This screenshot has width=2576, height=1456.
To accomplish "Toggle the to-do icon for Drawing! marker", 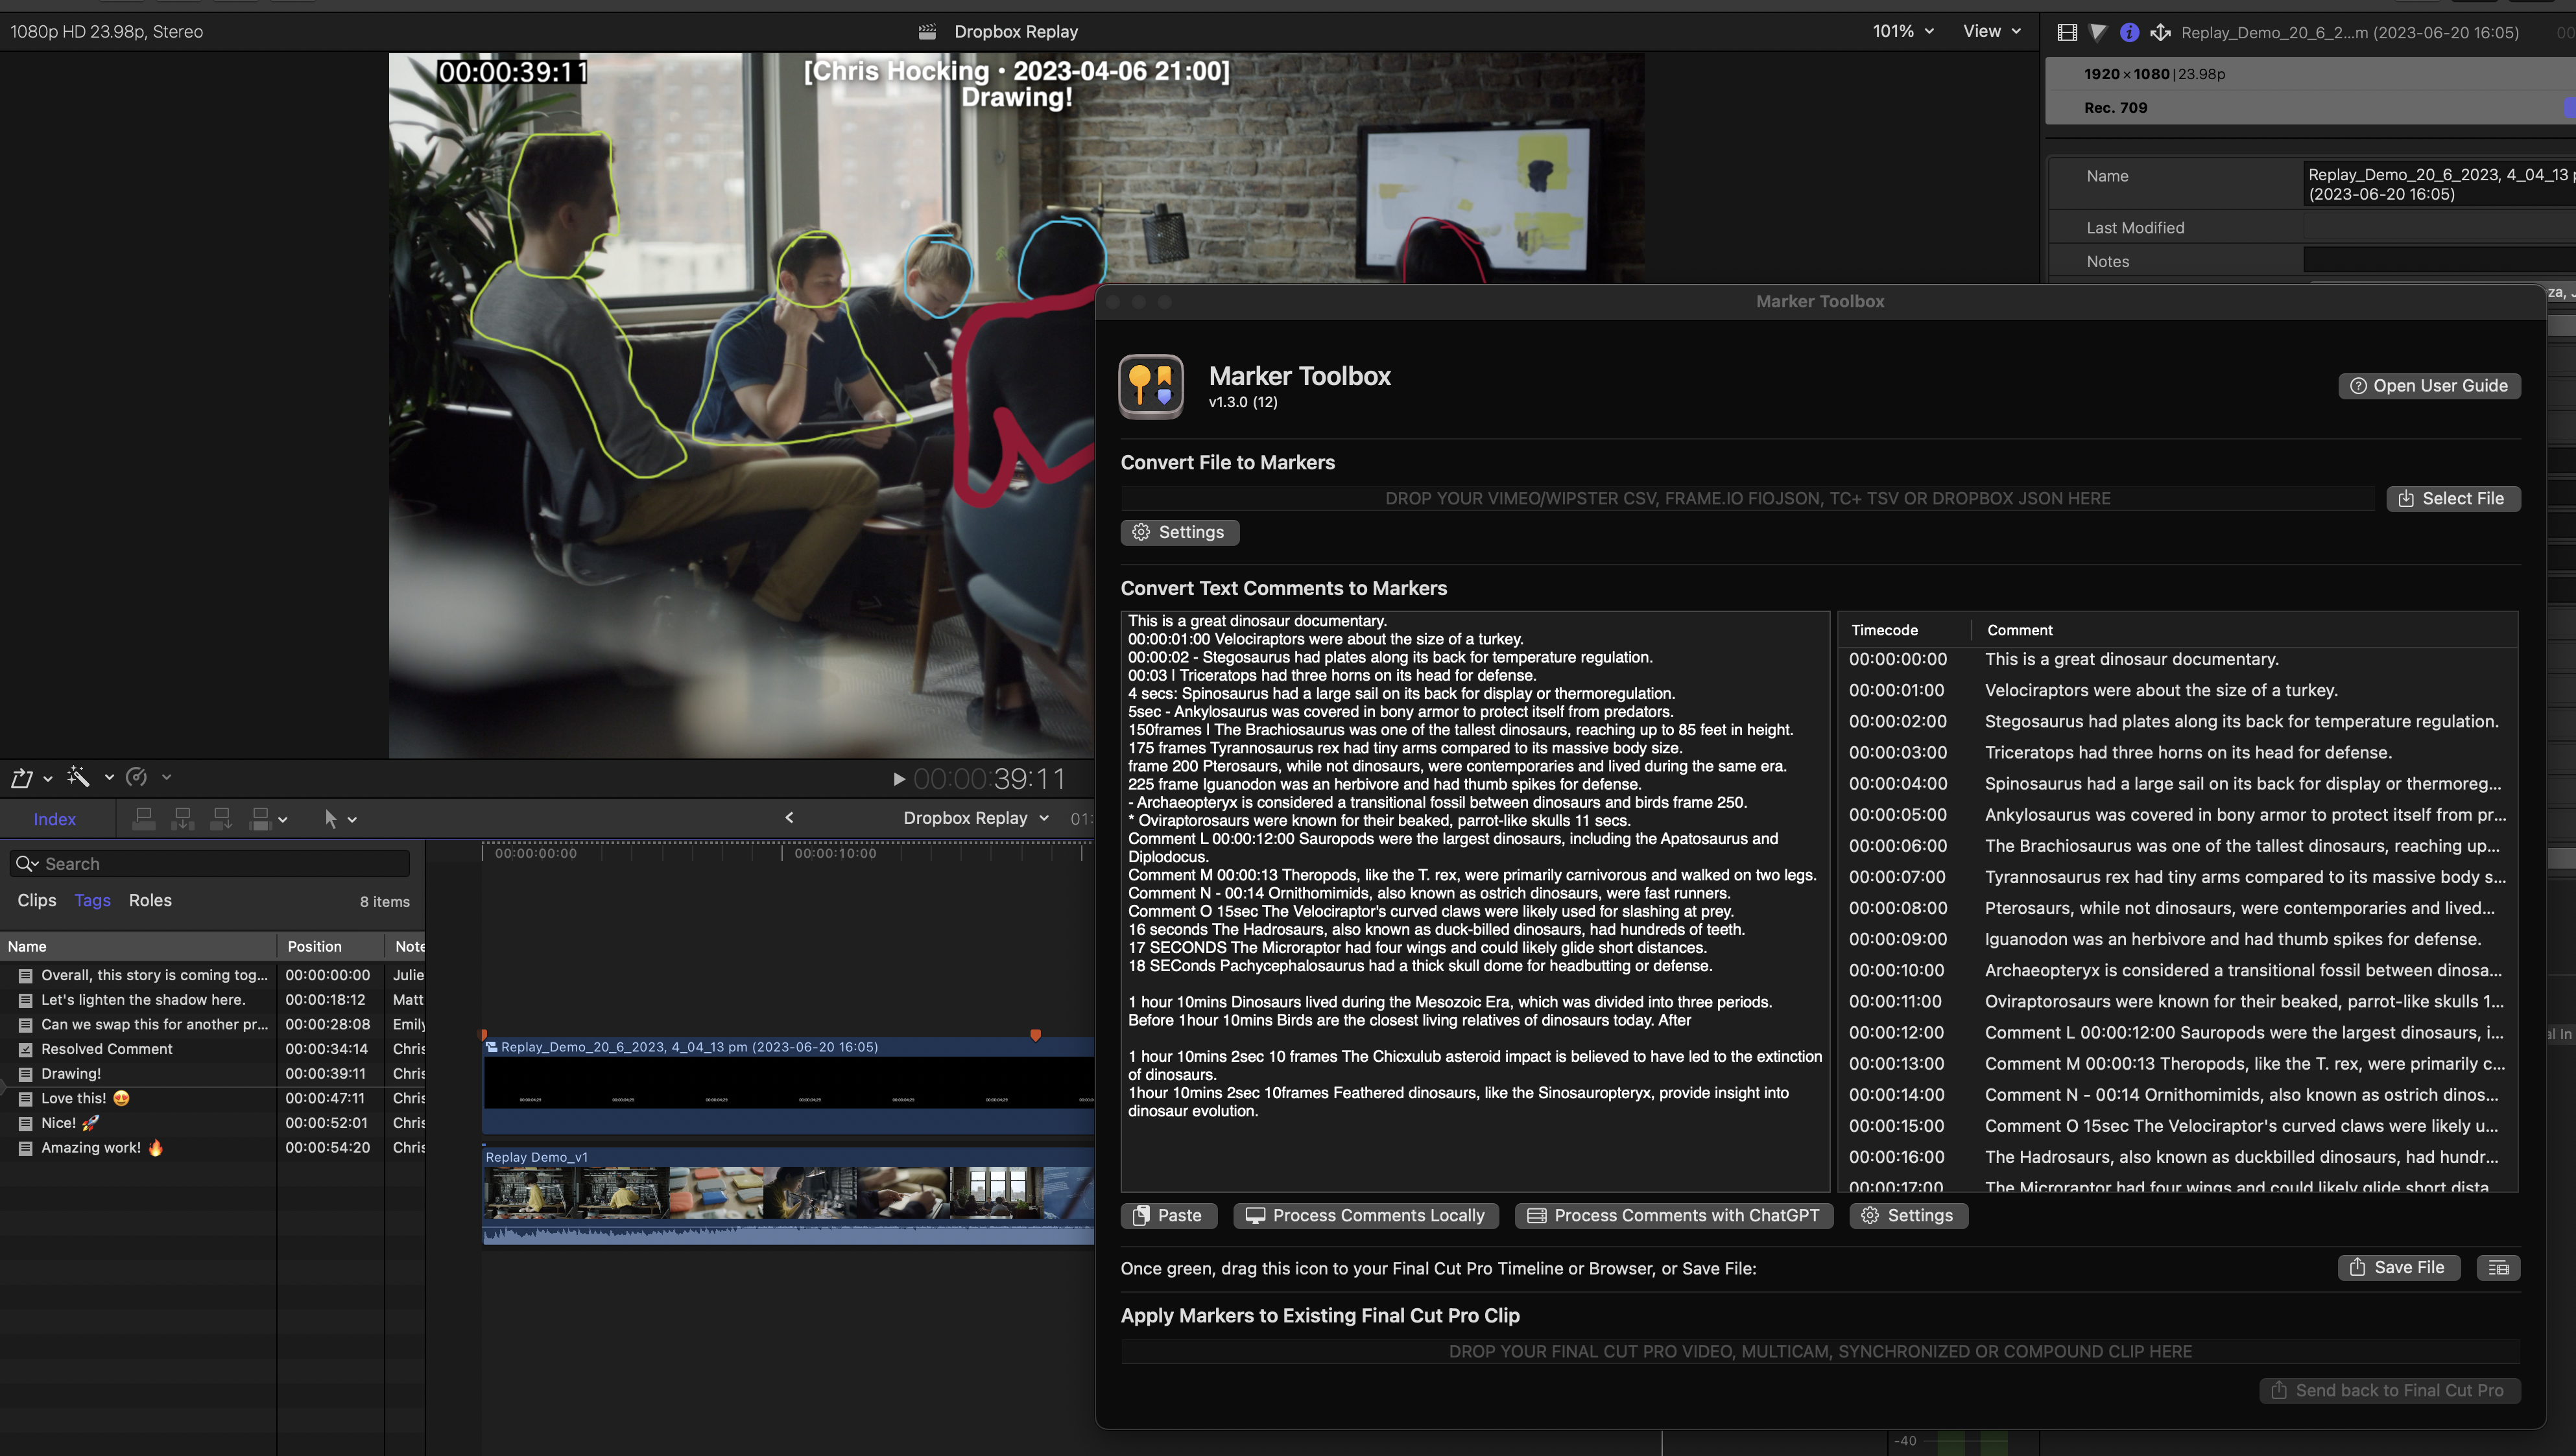I will point(25,1074).
